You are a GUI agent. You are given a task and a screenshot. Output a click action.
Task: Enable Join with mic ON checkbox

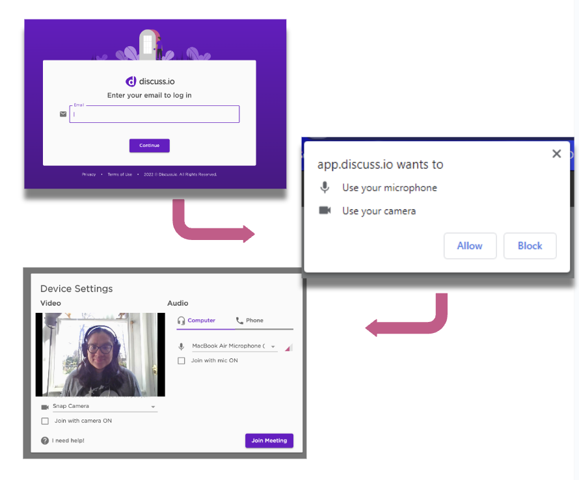click(x=182, y=360)
